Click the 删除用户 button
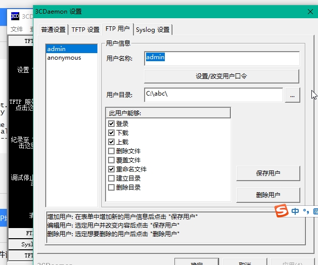Image resolution: width=318 pixels, height=265 pixels. point(268,195)
